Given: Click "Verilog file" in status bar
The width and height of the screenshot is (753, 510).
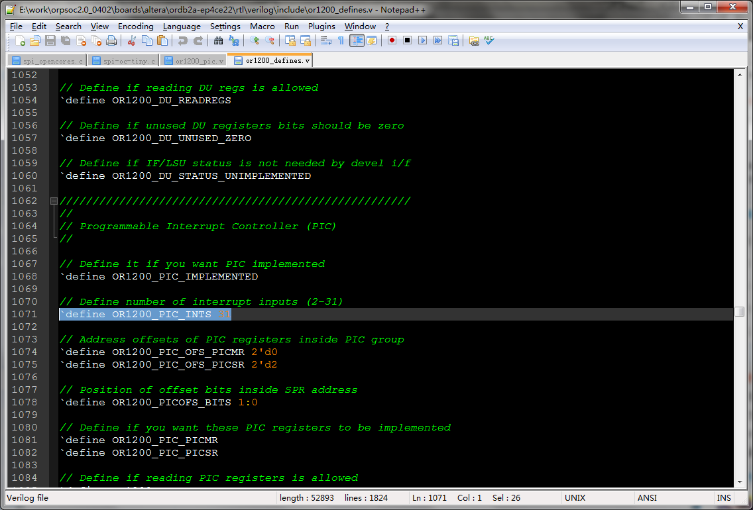Looking at the screenshot, I should 28,498.
